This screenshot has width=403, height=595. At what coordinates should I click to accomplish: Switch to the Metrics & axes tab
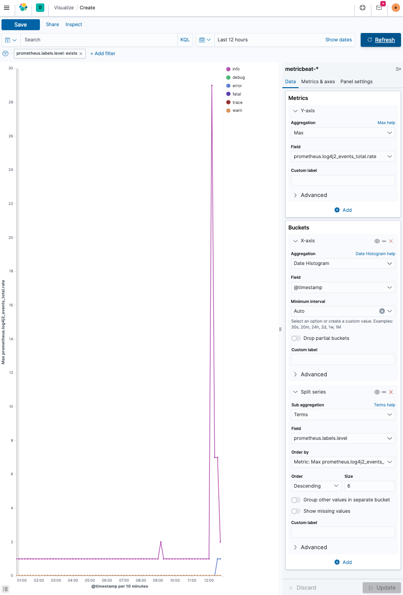point(317,82)
